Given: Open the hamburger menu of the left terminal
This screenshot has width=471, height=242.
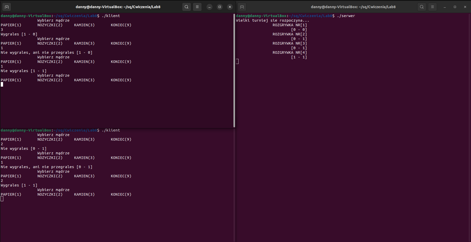Looking at the screenshot, I should click(197, 7).
